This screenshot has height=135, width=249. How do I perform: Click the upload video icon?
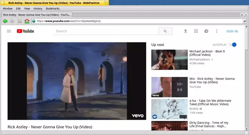[185, 31]
